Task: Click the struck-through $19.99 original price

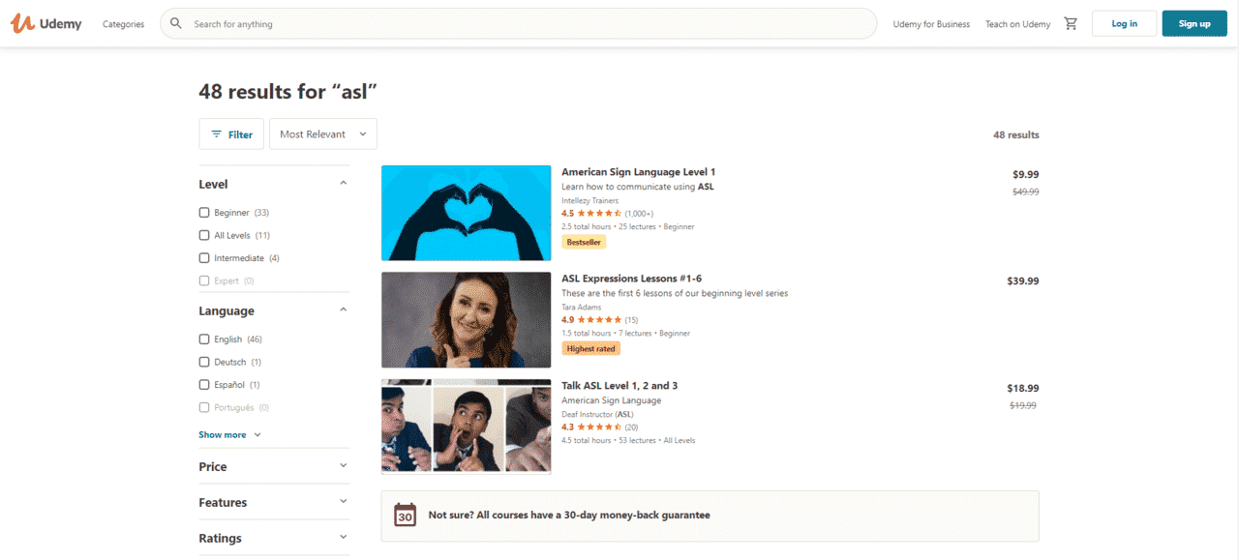Action: [1023, 405]
